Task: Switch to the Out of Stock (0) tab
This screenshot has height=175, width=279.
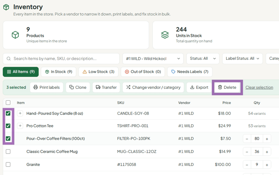Action: click(x=143, y=72)
